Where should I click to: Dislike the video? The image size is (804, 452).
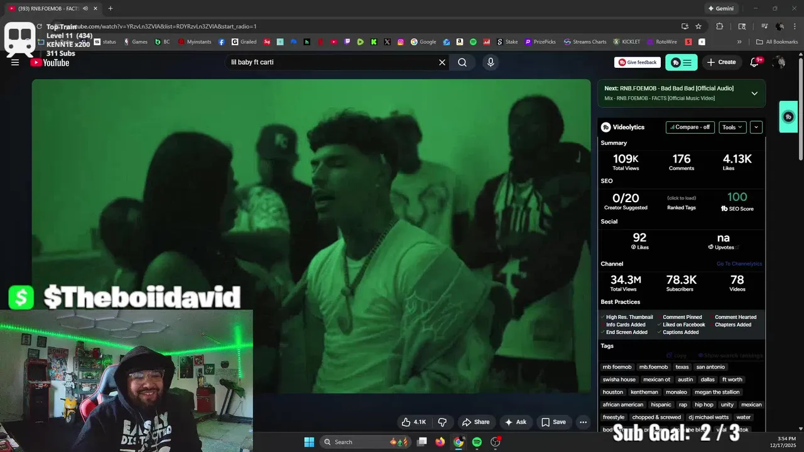[x=442, y=422]
